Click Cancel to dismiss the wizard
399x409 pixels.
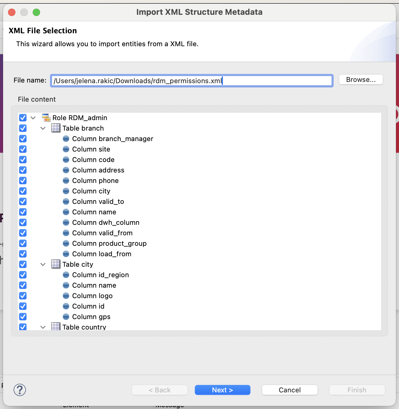tap(289, 390)
